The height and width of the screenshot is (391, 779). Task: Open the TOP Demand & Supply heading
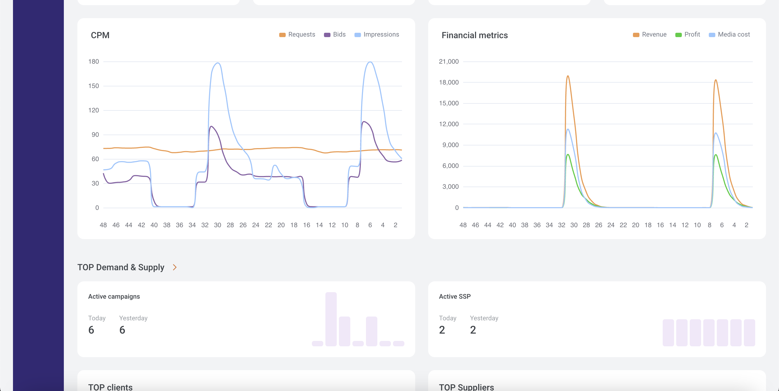pos(121,267)
